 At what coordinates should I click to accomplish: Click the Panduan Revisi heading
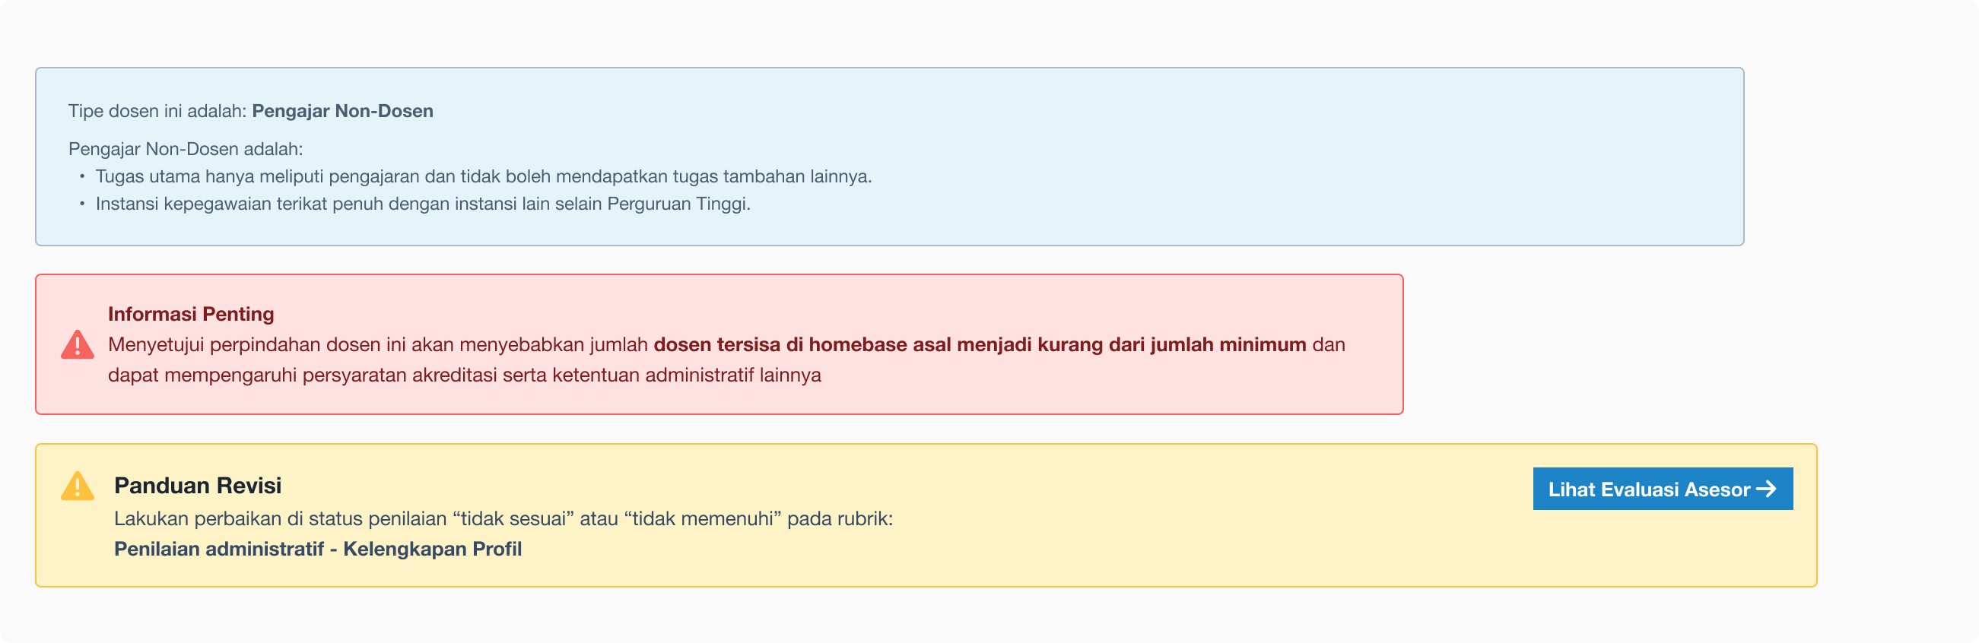198,486
